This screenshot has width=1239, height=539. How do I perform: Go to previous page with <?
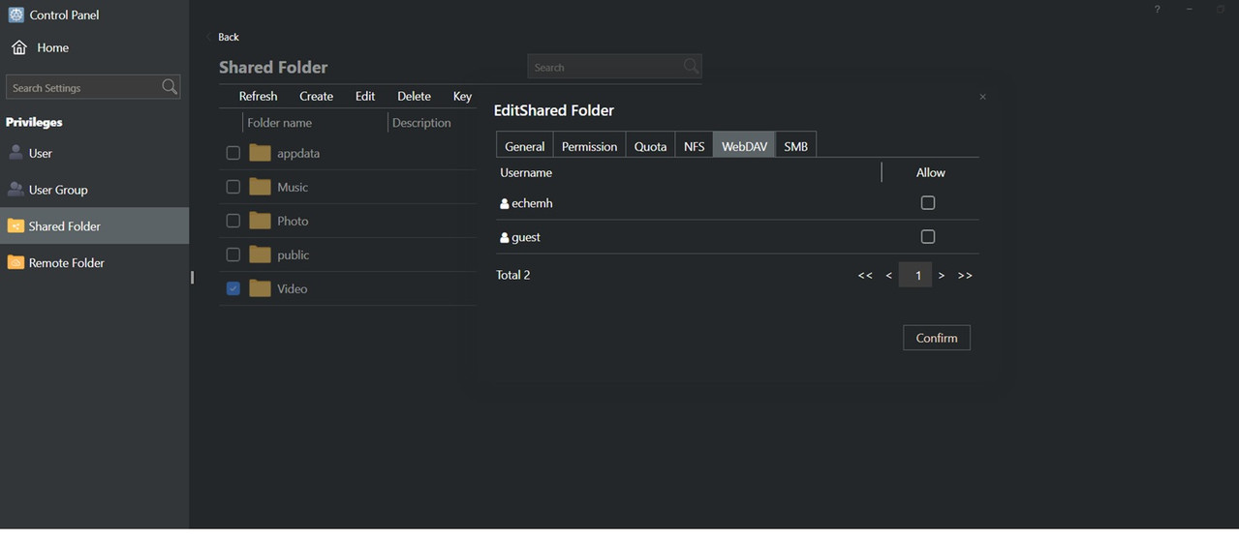tap(889, 275)
